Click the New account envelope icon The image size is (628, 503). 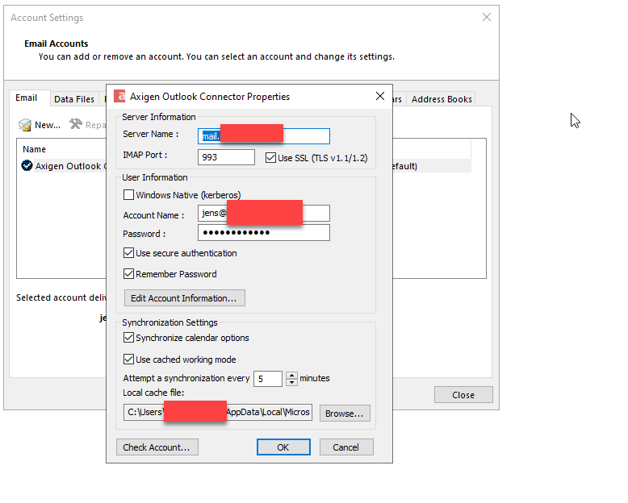25,125
